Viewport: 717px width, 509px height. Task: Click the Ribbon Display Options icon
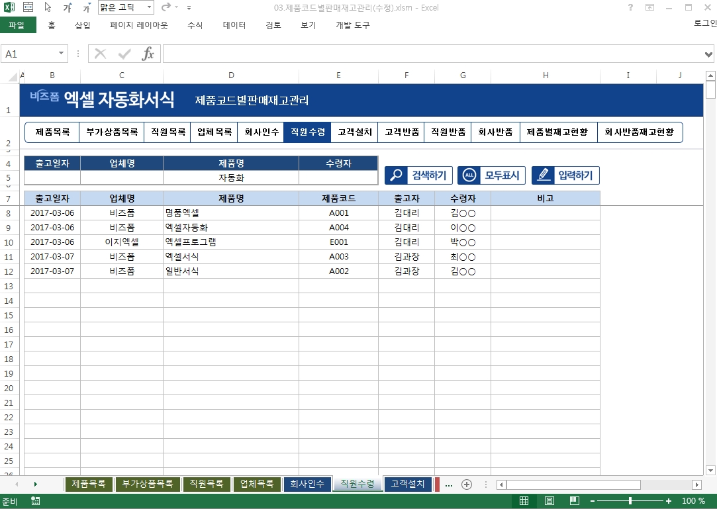(650, 8)
